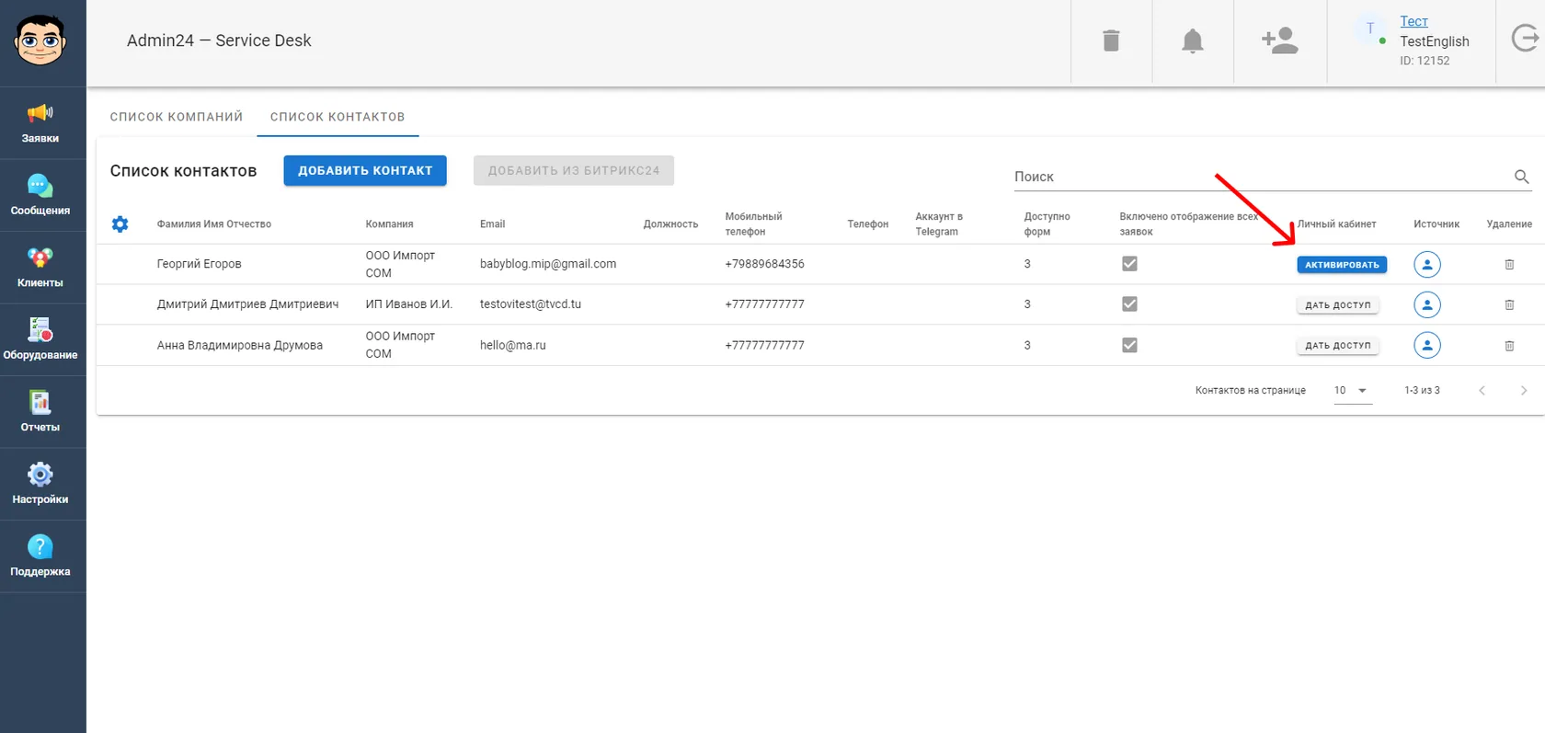Click the search magnifier icon
The height and width of the screenshot is (733, 1545).
tap(1522, 177)
